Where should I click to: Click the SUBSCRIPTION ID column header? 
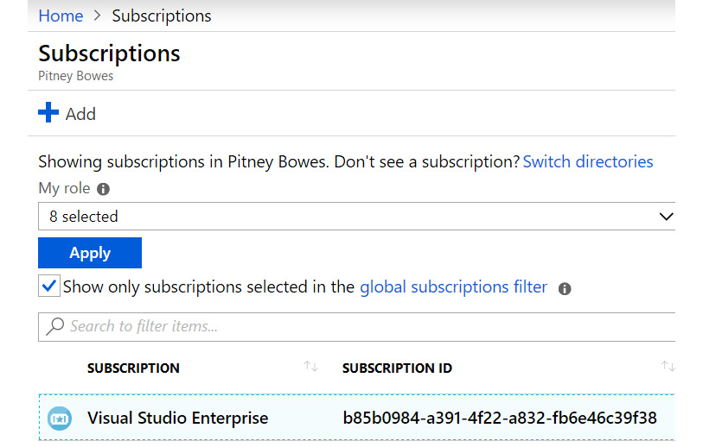[397, 368]
